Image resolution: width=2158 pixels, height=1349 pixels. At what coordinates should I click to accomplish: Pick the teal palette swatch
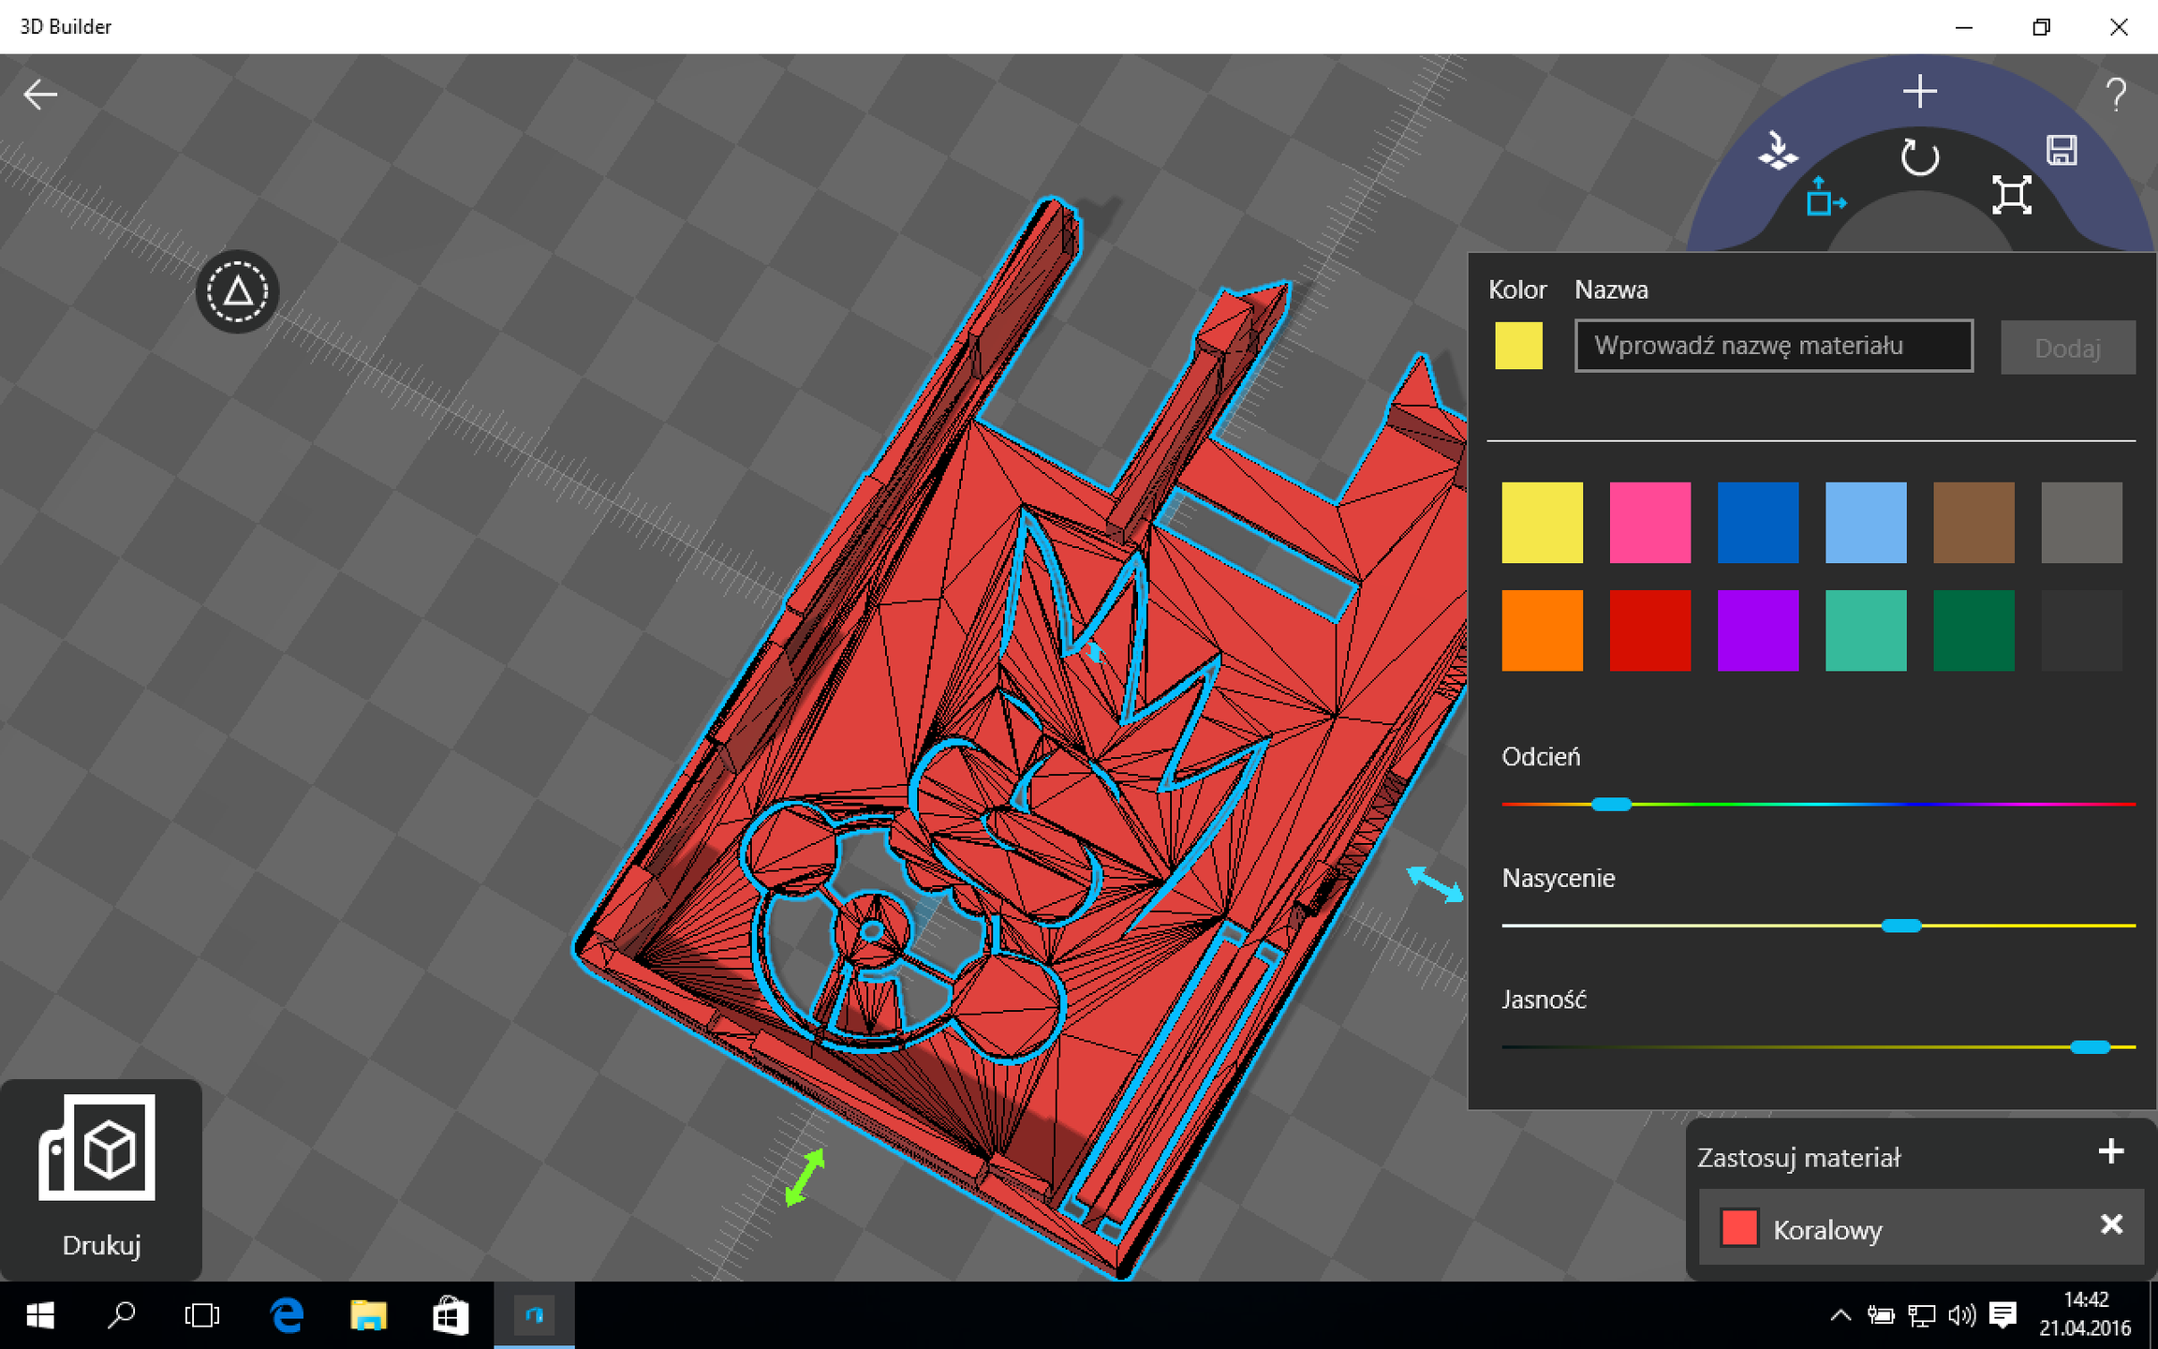(x=1865, y=630)
